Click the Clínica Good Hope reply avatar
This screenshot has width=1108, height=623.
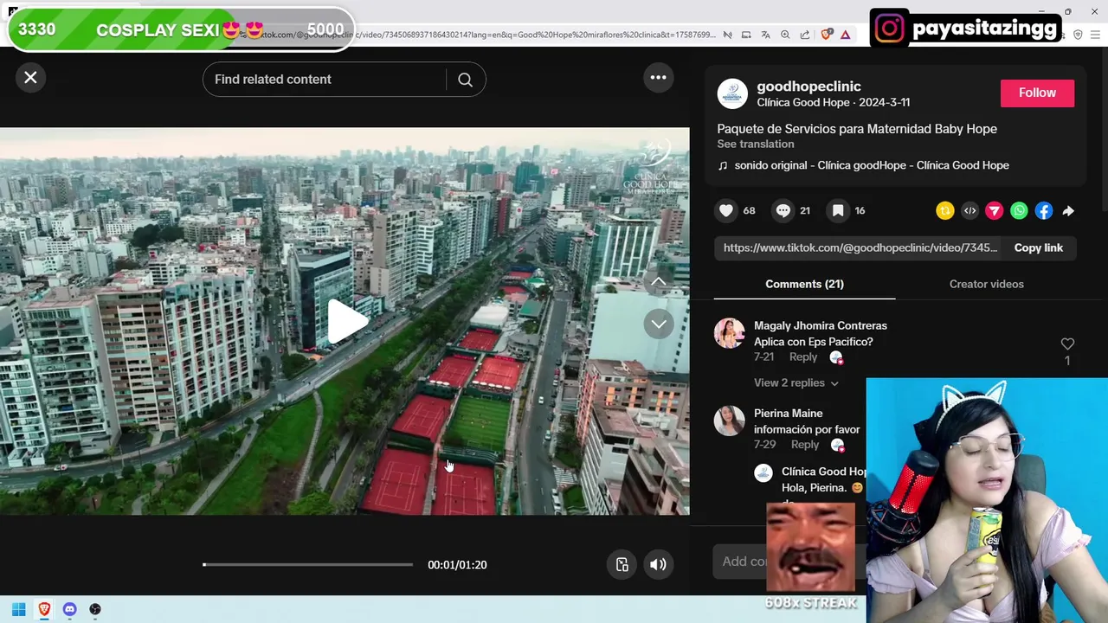(x=763, y=472)
